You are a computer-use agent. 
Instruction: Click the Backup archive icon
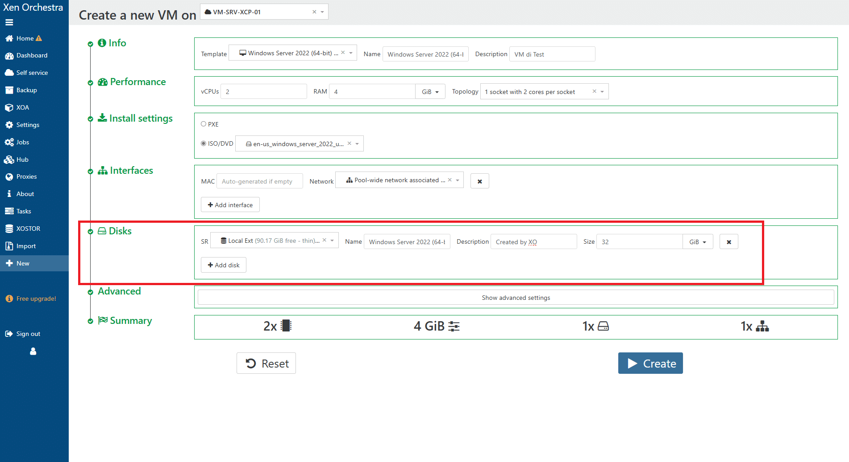9,90
